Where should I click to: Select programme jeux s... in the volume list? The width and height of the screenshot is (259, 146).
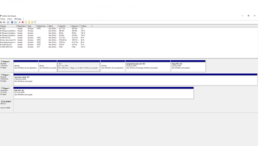[9, 42]
